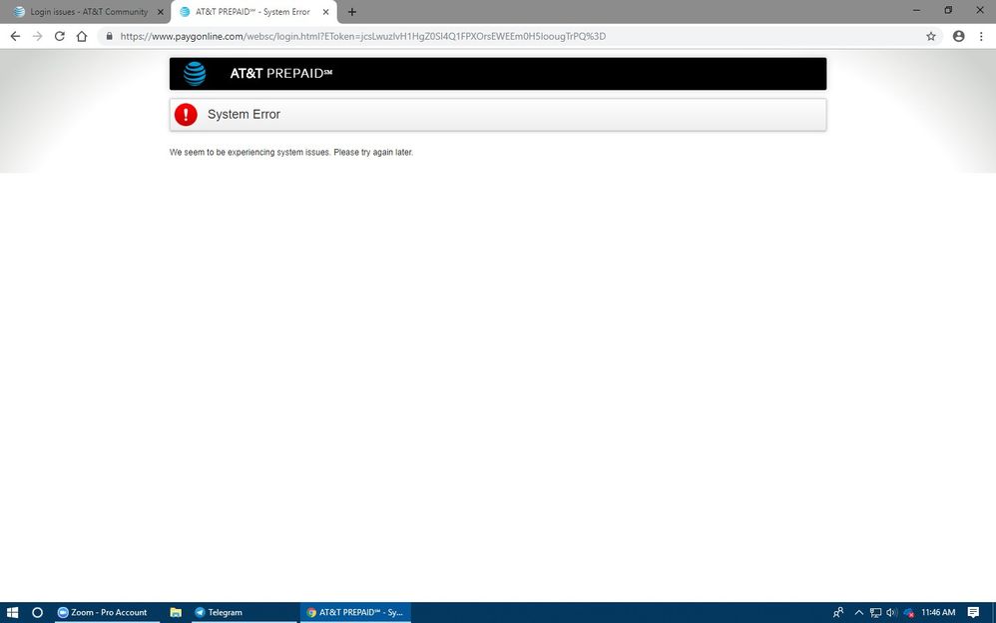Open the Action Center notifications icon
996x623 pixels.
pos(974,612)
